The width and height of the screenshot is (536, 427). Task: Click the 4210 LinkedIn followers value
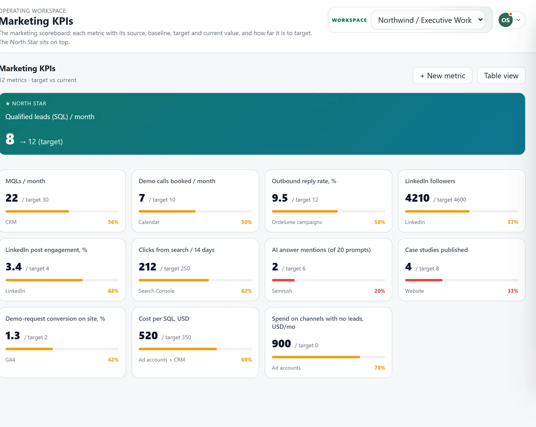(417, 198)
